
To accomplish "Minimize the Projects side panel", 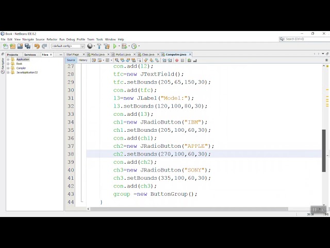I will (x=61, y=55).
